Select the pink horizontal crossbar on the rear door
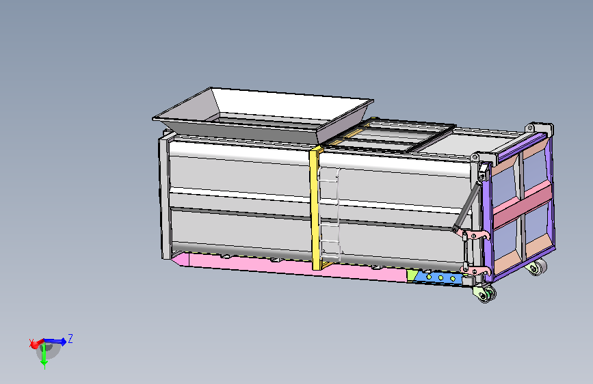Screen dimensions: 593x384 pos(523,207)
